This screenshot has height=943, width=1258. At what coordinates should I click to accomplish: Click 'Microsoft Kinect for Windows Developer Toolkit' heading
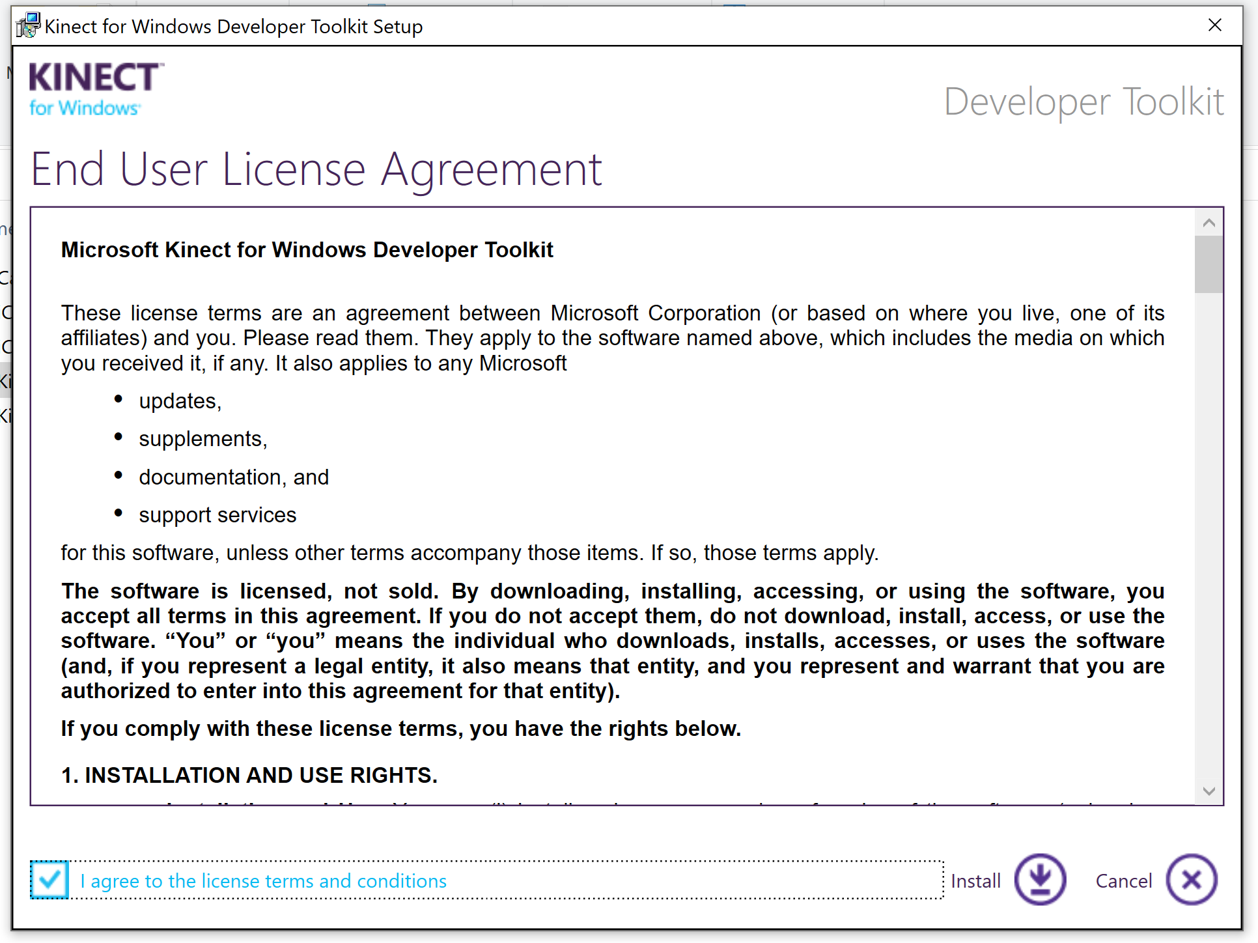[307, 249]
